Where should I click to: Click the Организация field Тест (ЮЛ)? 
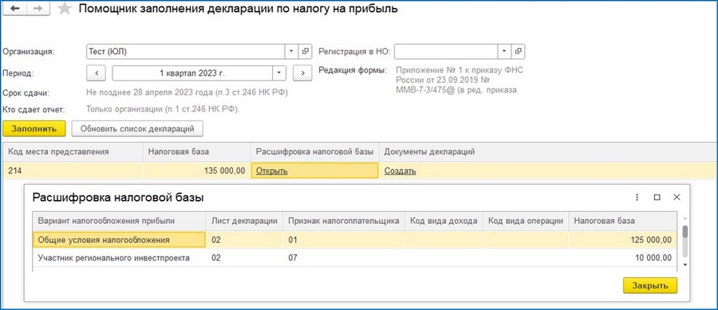tap(185, 52)
